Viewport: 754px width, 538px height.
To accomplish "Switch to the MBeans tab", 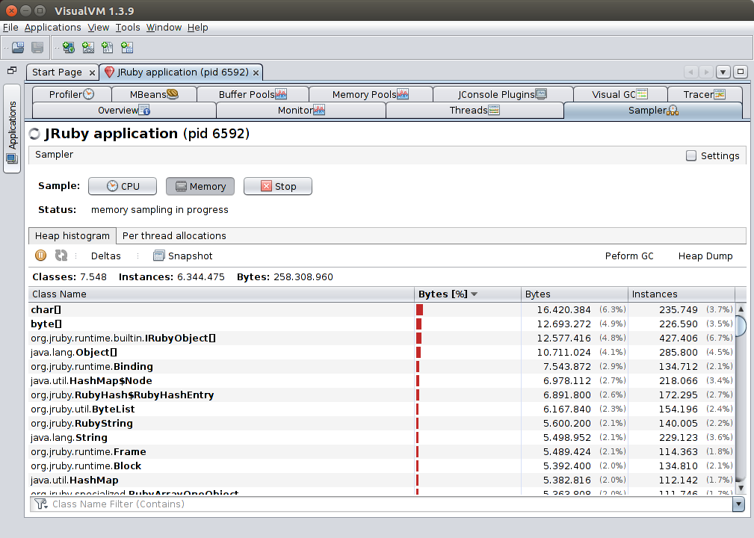I will (x=154, y=94).
